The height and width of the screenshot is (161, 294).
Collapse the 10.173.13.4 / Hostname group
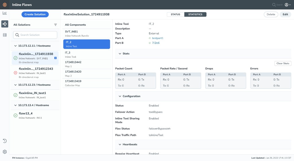click(16, 105)
